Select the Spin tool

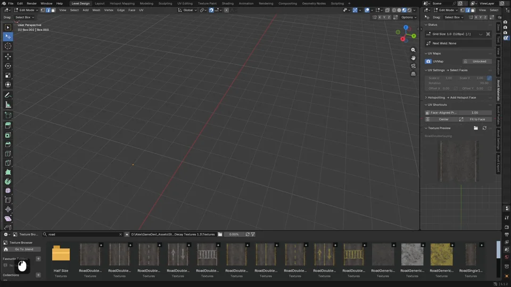point(8,182)
